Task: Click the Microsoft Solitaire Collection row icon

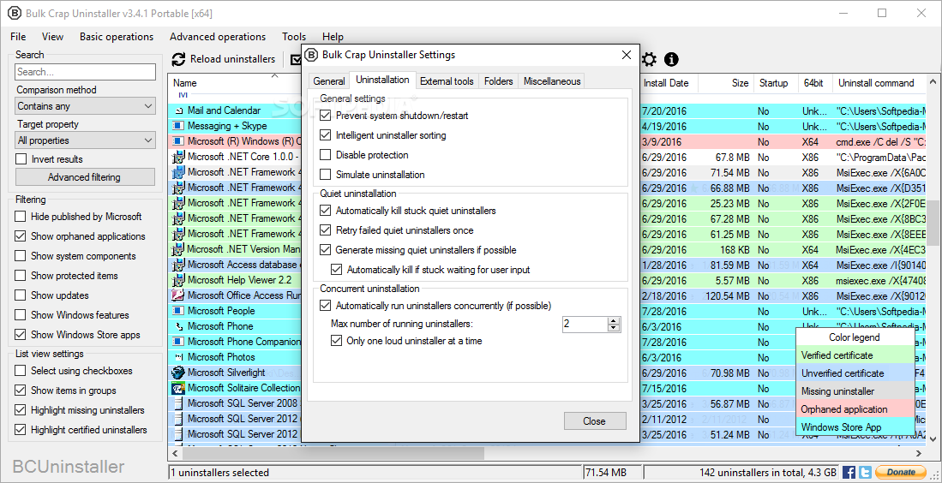Action: click(x=177, y=388)
